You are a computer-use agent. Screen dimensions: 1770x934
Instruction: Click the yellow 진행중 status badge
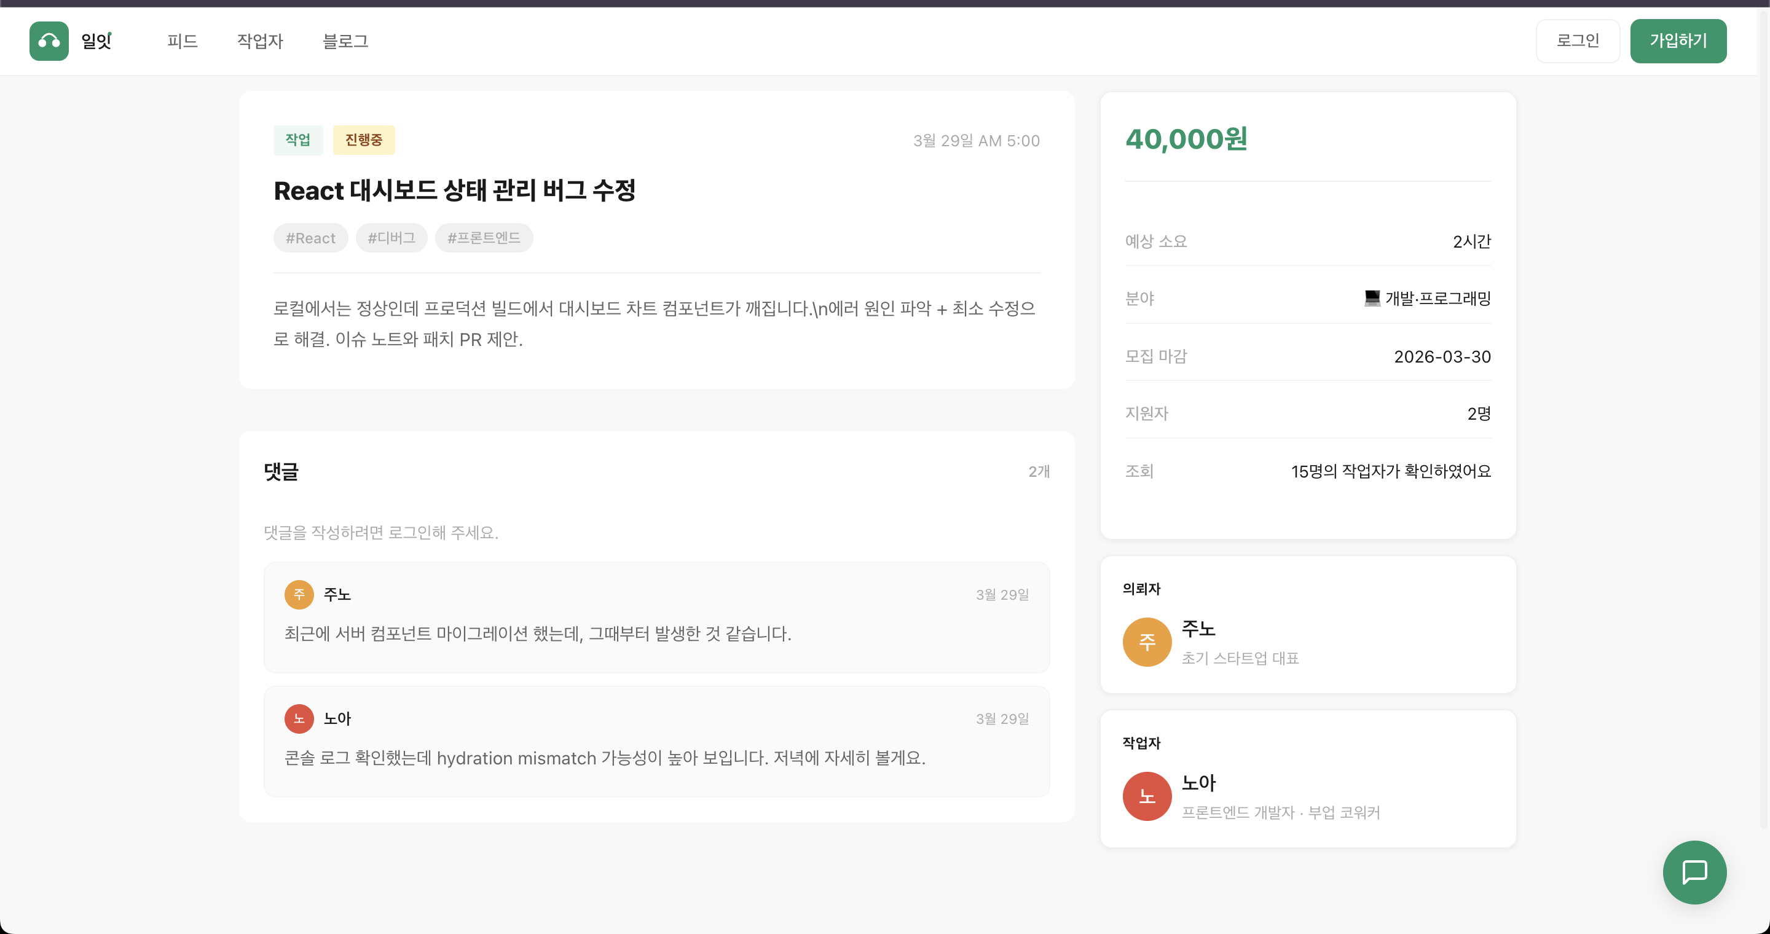363,140
